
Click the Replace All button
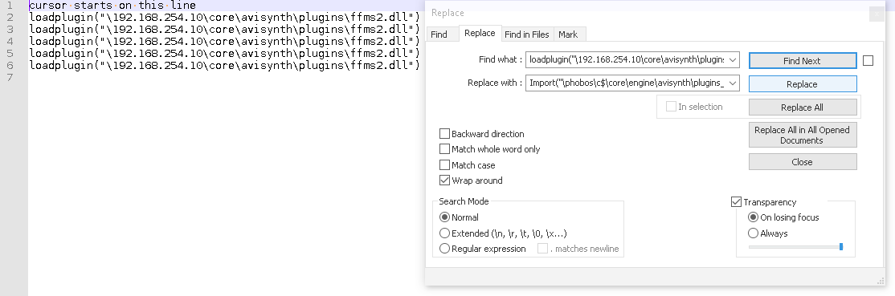coord(803,107)
